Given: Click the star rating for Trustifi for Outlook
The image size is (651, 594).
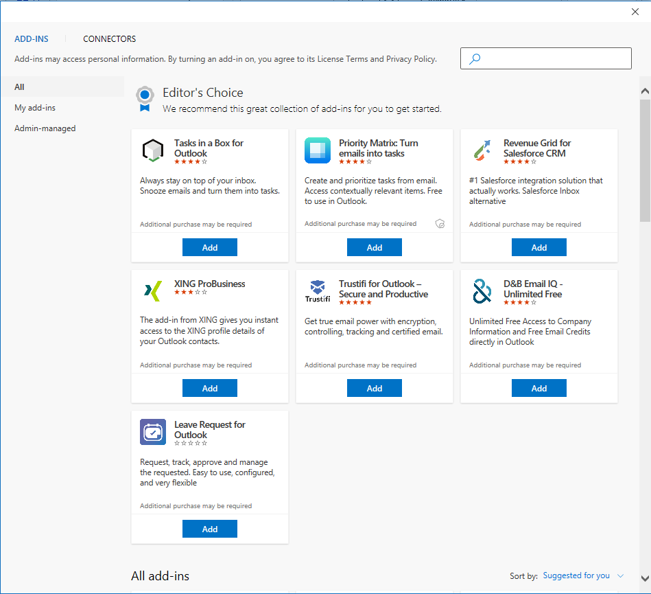Looking at the screenshot, I should pyautogui.click(x=355, y=303).
